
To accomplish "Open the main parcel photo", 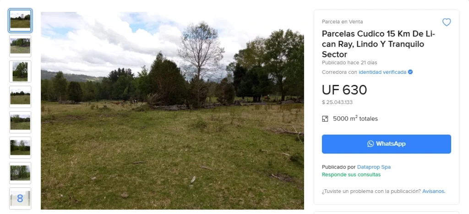I will pos(172,111).
